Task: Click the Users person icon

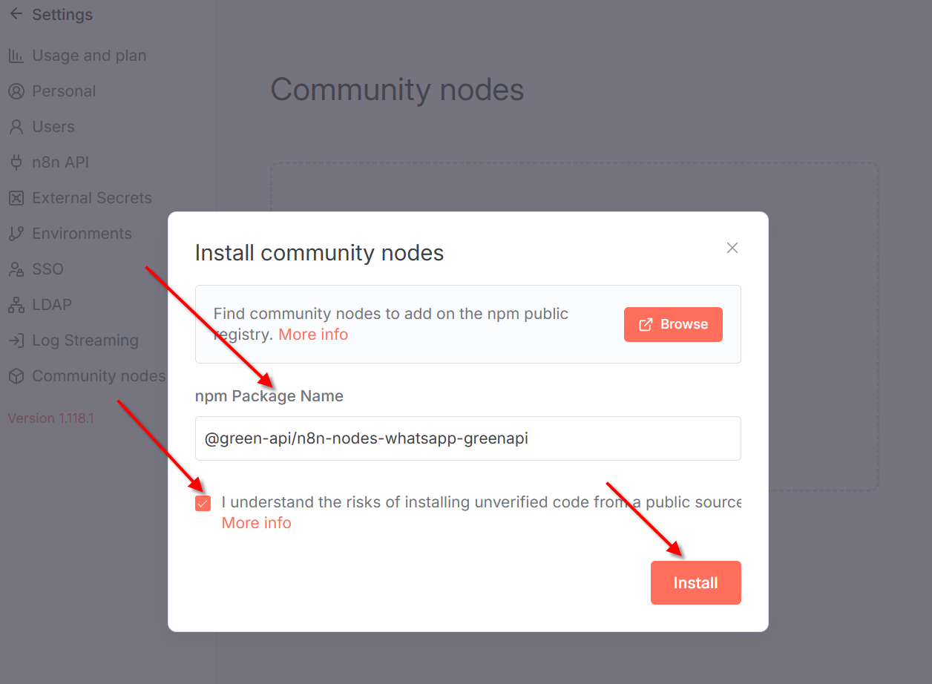Action: pyautogui.click(x=16, y=127)
